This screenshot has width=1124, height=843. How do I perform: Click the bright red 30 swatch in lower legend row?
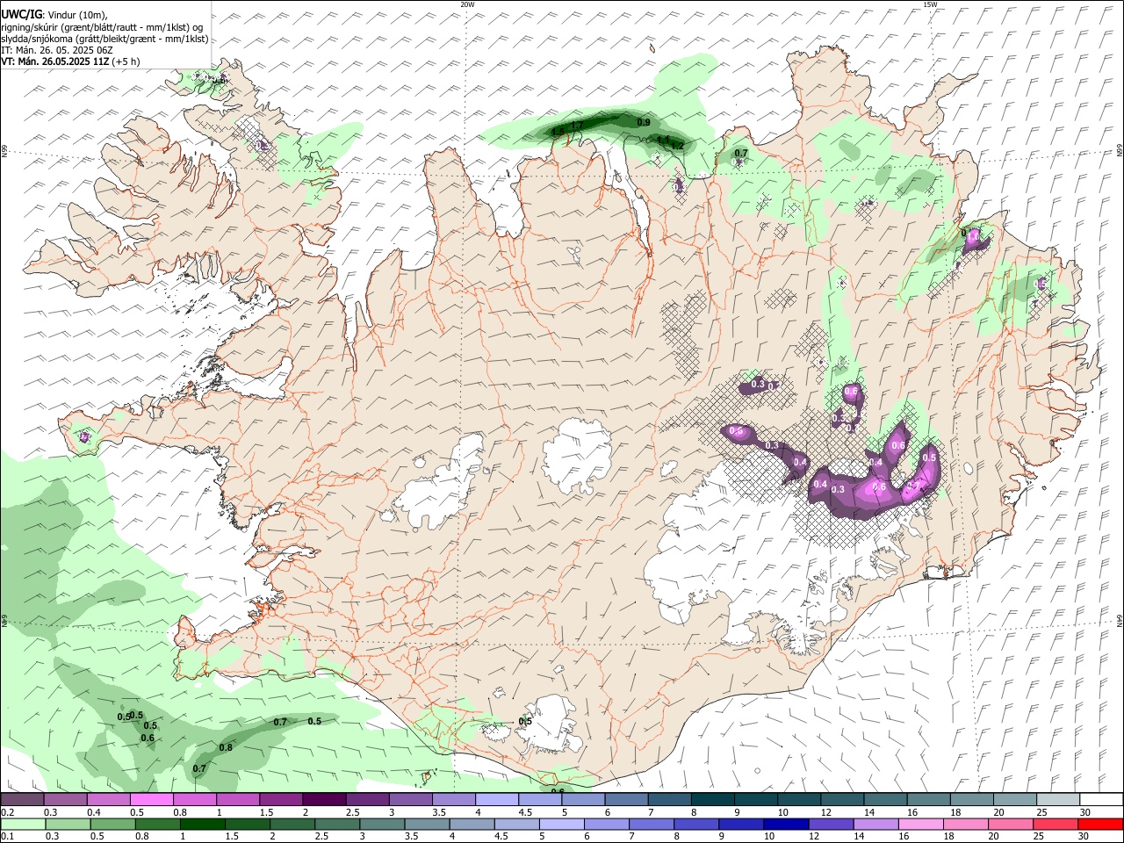(x=1100, y=825)
